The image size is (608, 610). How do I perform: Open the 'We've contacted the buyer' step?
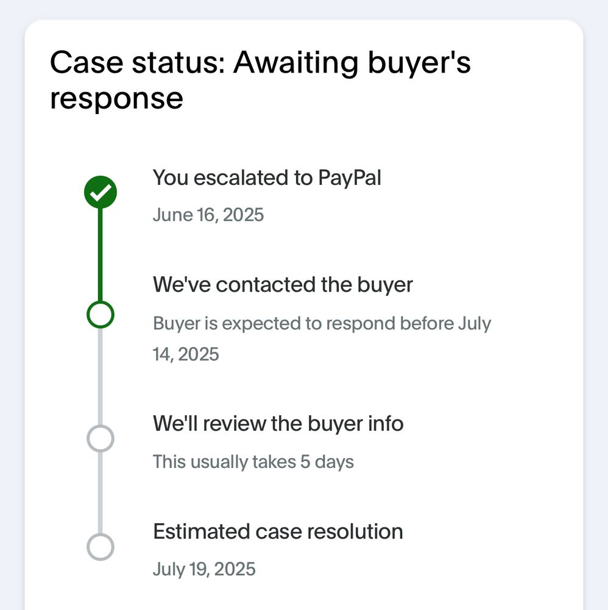pyautogui.click(x=283, y=284)
